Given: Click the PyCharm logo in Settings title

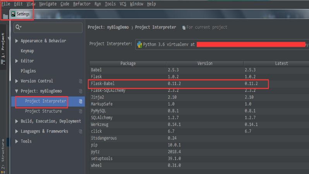Looking at the screenshot, I should point(14,14).
